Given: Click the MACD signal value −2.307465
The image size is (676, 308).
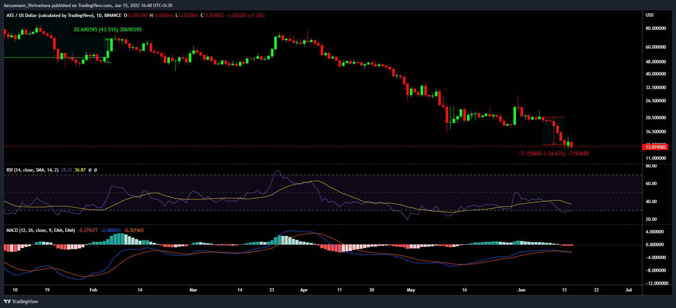Looking at the screenshot, I should (133, 230).
